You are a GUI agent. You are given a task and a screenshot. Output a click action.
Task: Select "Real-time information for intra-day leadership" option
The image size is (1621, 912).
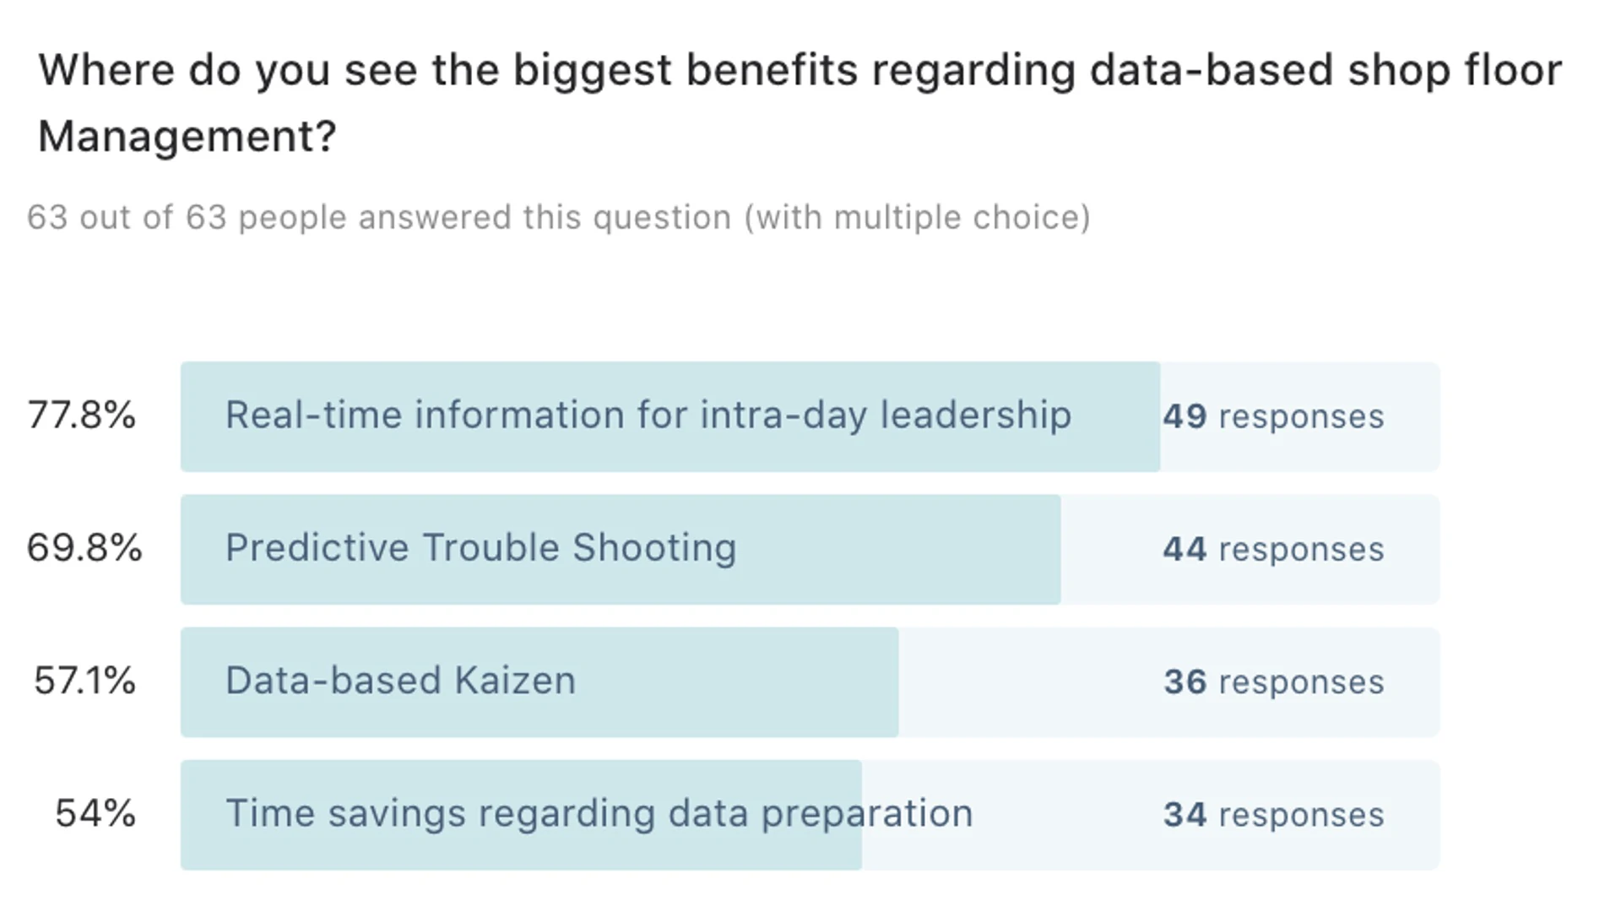648,415
